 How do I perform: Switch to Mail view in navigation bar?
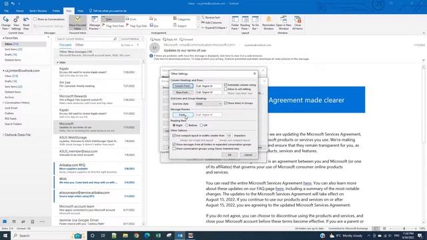click(5, 221)
